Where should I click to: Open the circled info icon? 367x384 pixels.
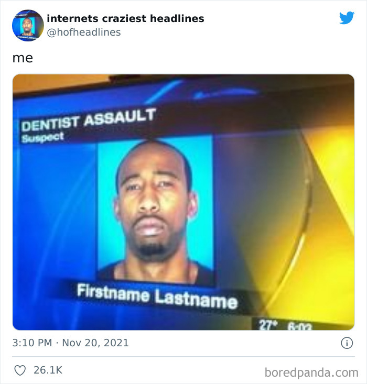(x=347, y=343)
